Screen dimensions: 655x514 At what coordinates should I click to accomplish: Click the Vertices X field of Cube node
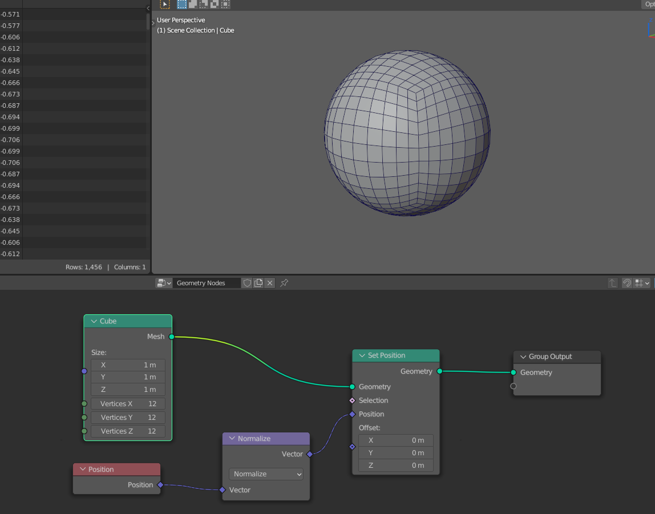128,404
